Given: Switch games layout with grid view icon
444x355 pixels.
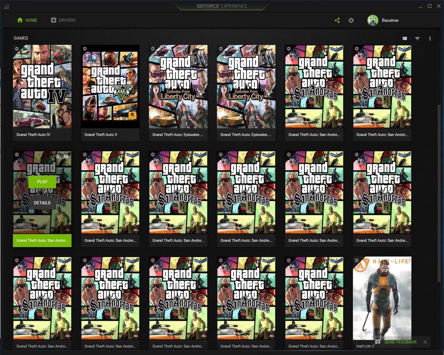Looking at the screenshot, I should (x=405, y=38).
